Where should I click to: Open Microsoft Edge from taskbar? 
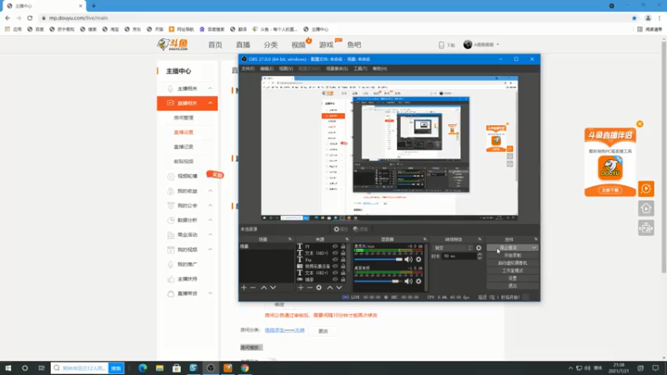pos(143,368)
